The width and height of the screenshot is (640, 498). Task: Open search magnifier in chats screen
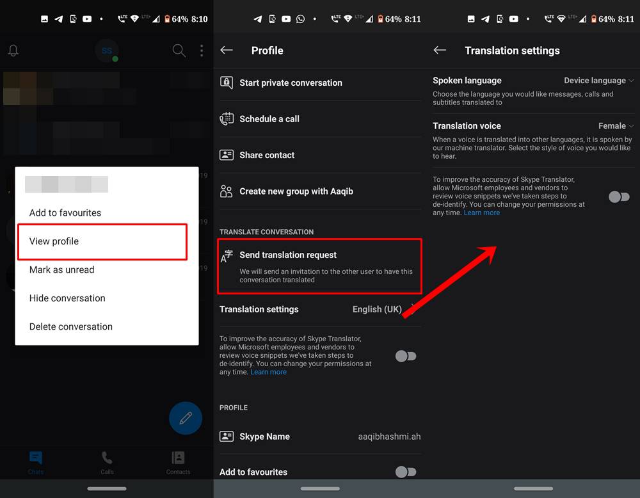(x=179, y=51)
